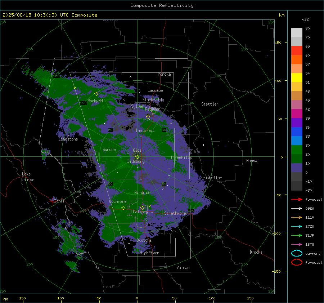Viewport: 324px width, 303px height.
Task: Click the yellow diamond marker above Calgary label
Action: (142, 208)
